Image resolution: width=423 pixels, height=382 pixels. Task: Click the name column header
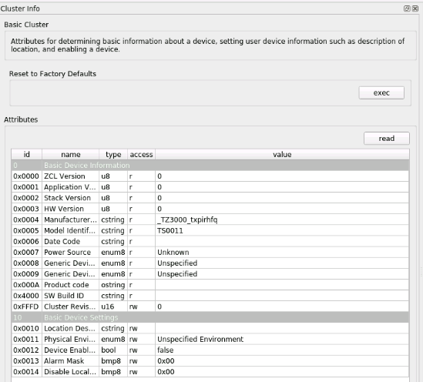pos(71,155)
